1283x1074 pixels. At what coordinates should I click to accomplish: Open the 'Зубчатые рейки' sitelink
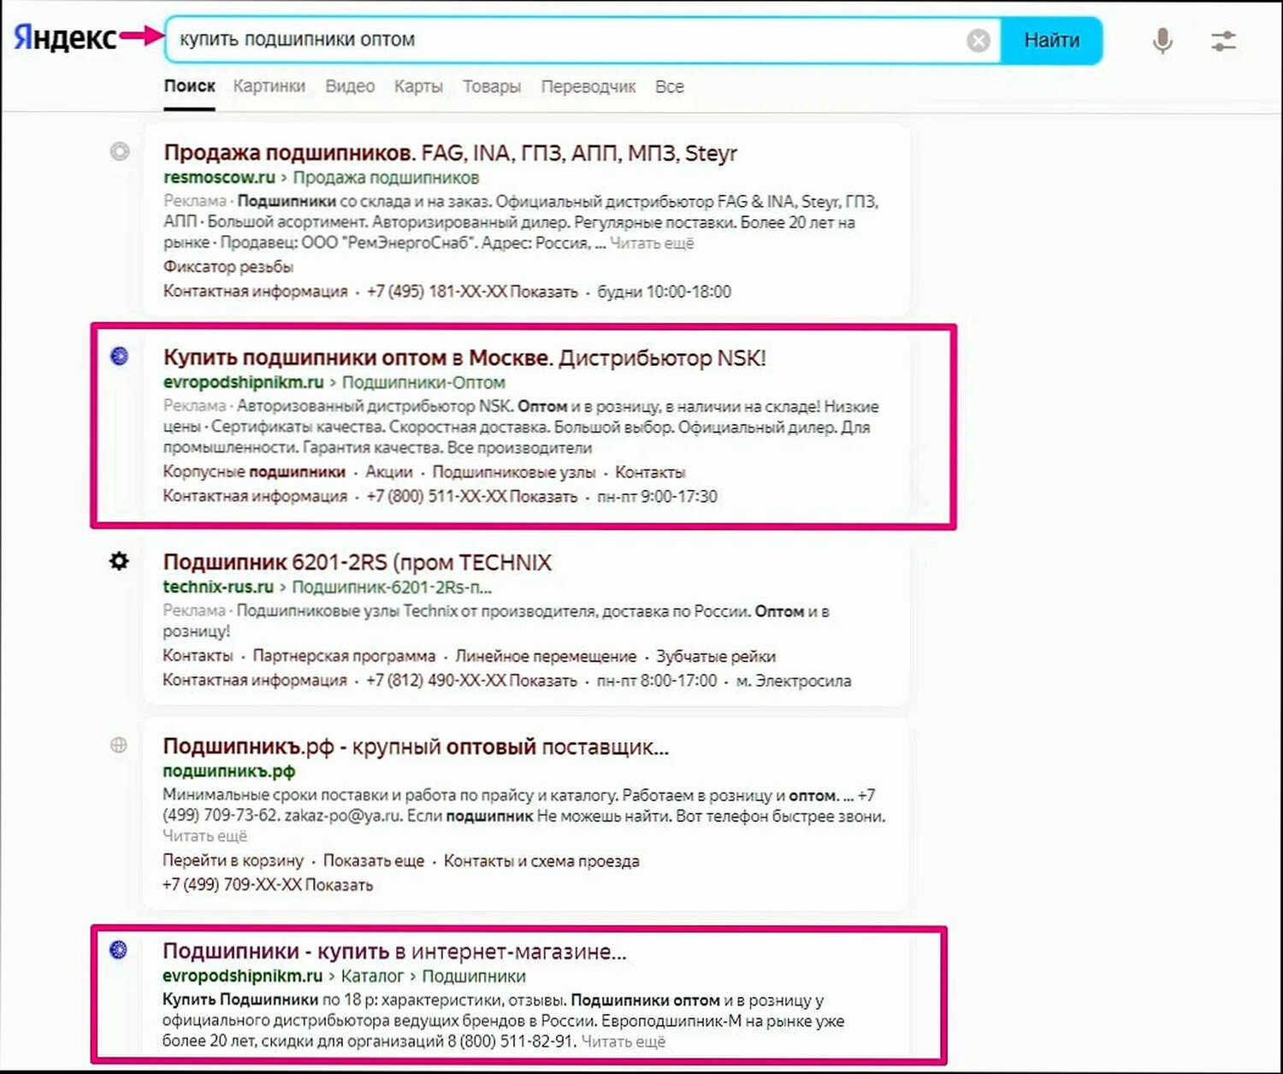tap(716, 656)
